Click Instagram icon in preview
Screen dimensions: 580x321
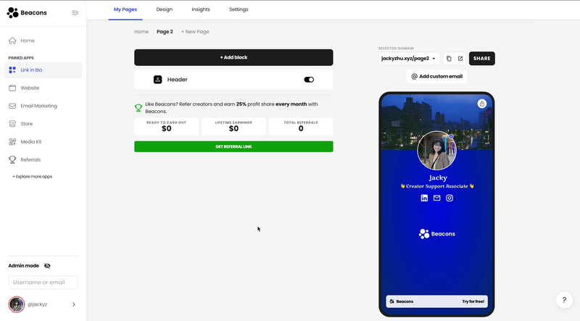[x=449, y=199]
